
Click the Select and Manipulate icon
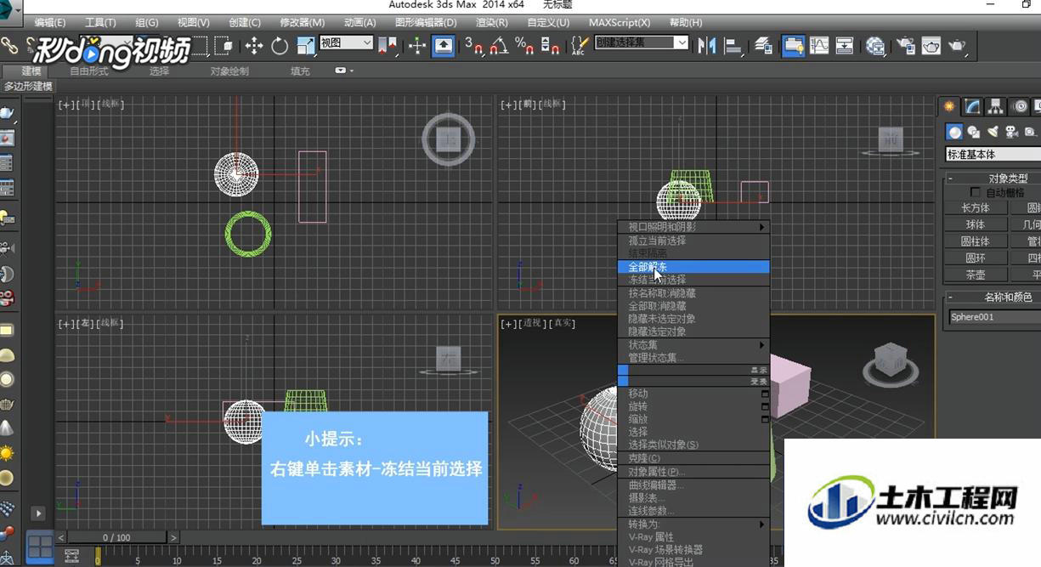[x=416, y=46]
